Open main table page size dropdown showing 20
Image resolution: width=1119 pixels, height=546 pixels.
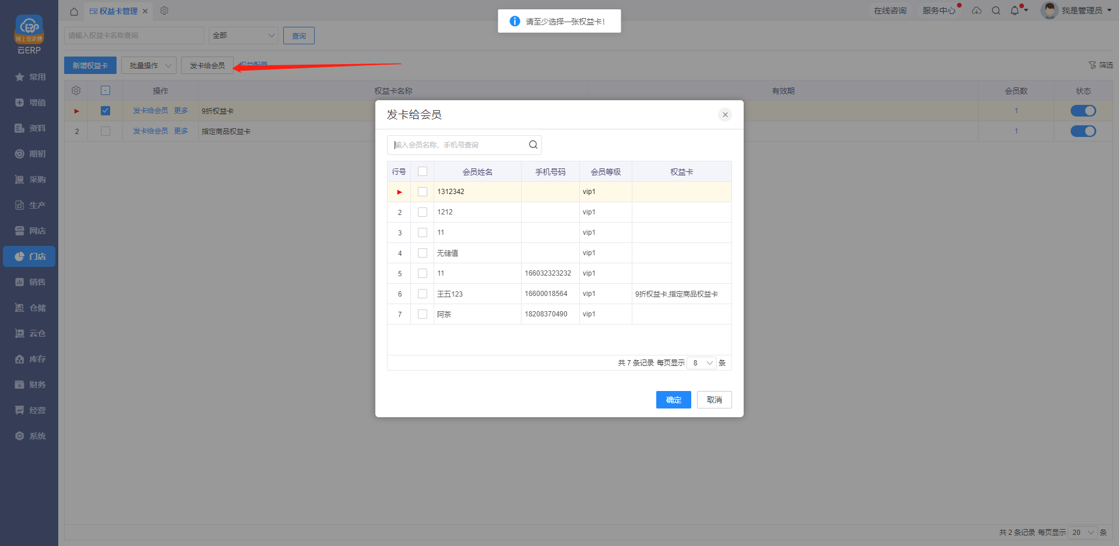click(x=1083, y=532)
